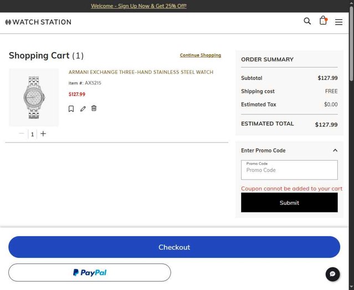
Task: Decrease quantity with the minus button
Action: (x=22, y=134)
